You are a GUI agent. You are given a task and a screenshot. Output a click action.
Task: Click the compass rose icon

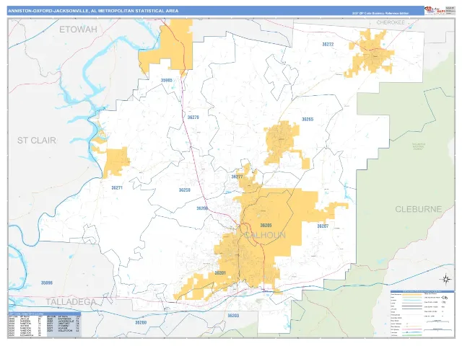point(446,279)
